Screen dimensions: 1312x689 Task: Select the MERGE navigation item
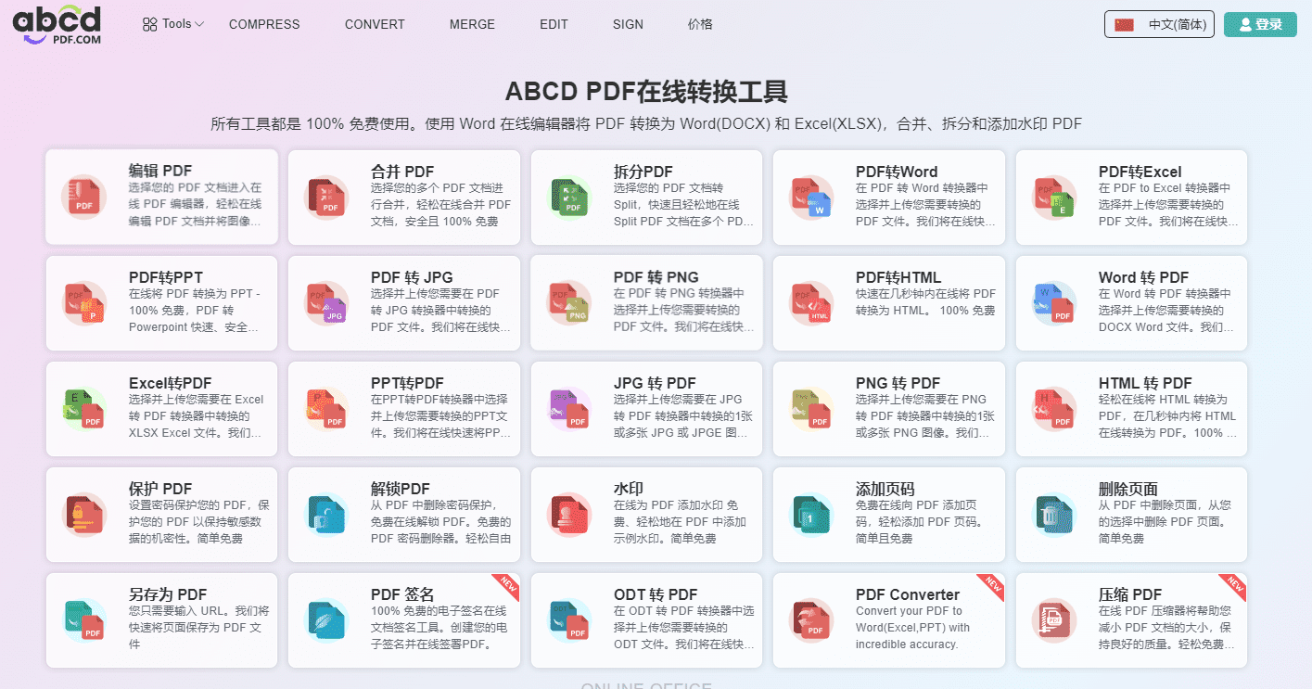472,24
